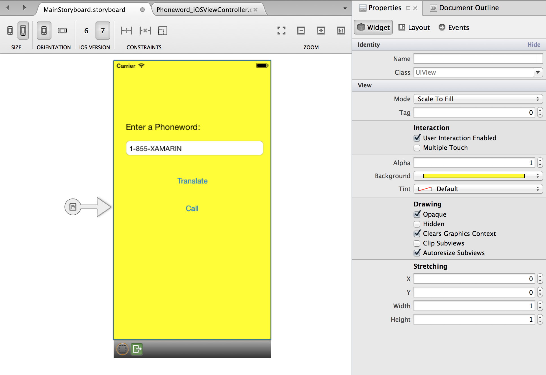This screenshot has width=546, height=375.
Task: Open the Mode Scale To Fill dropdown
Action: coord(478,99)
